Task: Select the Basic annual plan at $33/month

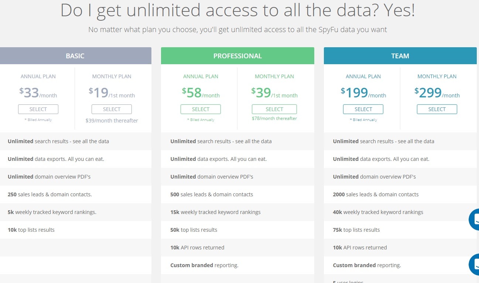Action: pos(38,109)
